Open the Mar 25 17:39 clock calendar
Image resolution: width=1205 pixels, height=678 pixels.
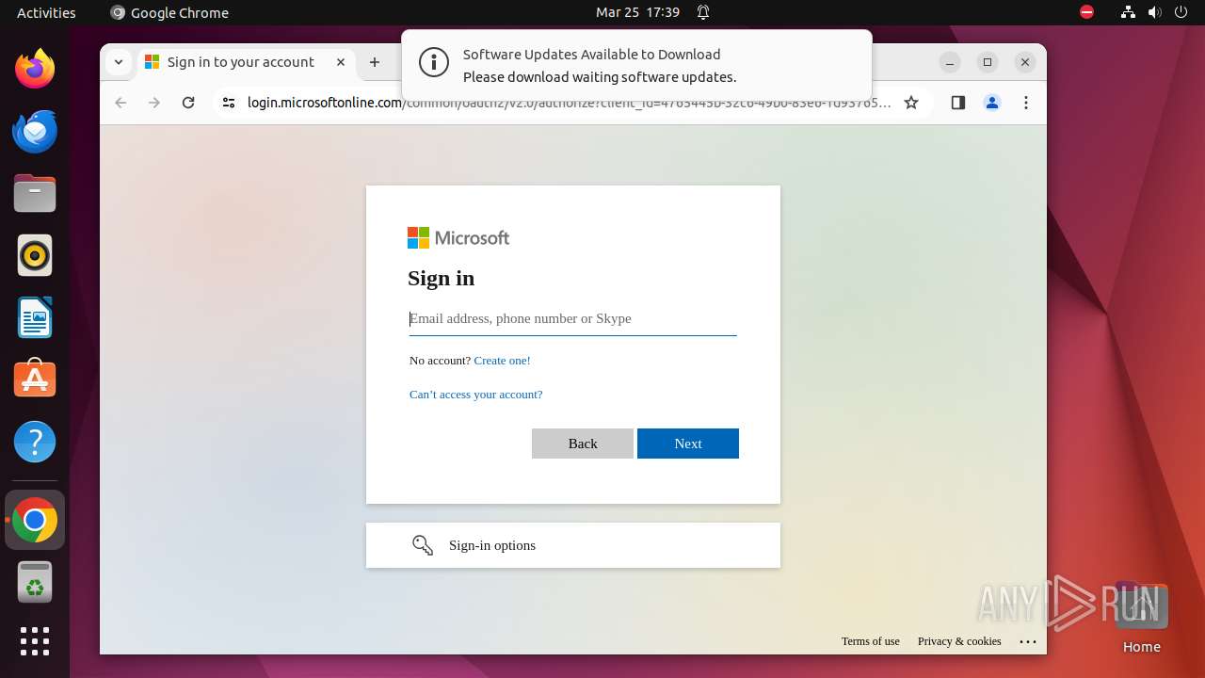pyautogui.click(x=637, y=12)
